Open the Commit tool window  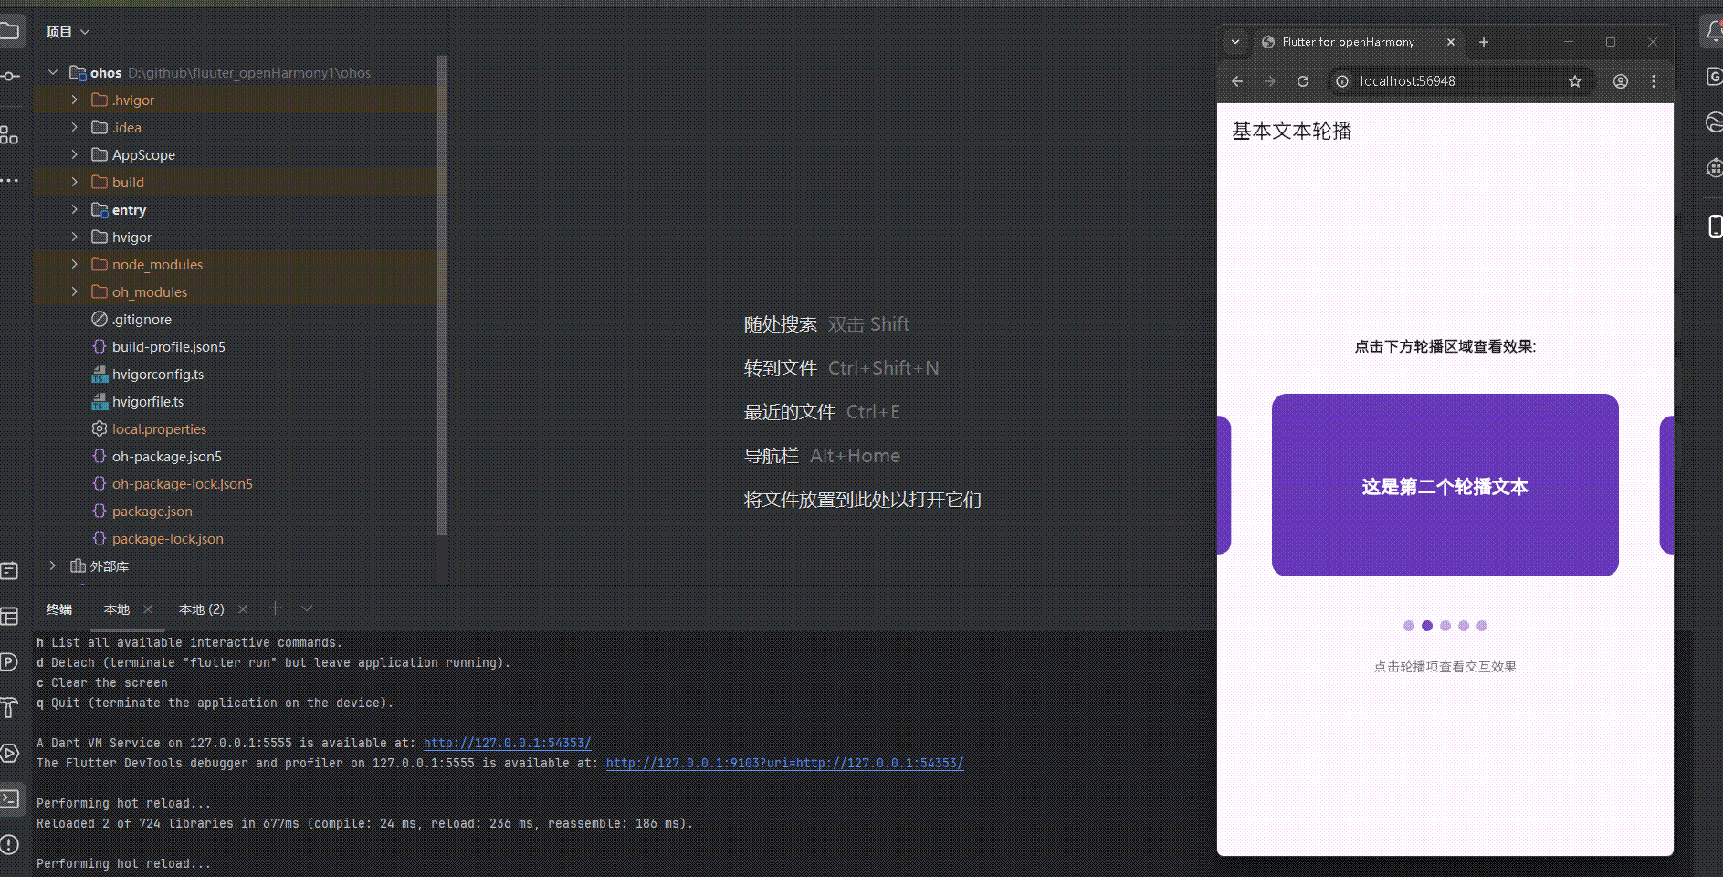10,77
